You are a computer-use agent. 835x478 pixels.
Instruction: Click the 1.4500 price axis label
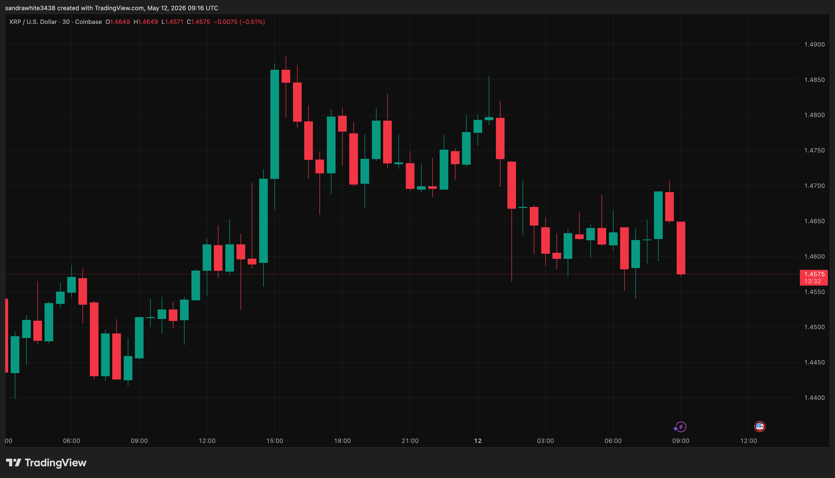tap(814, 327)
